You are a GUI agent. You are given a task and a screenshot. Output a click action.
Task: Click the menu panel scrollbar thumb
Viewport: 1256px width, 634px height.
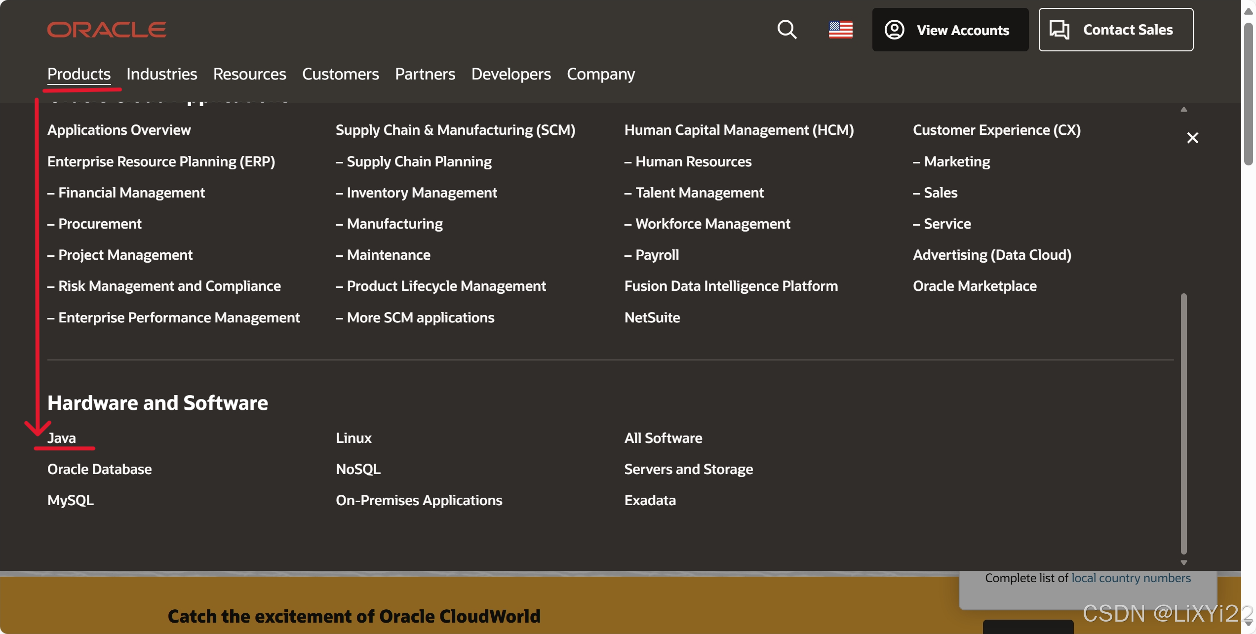[x=1183, y=423]
